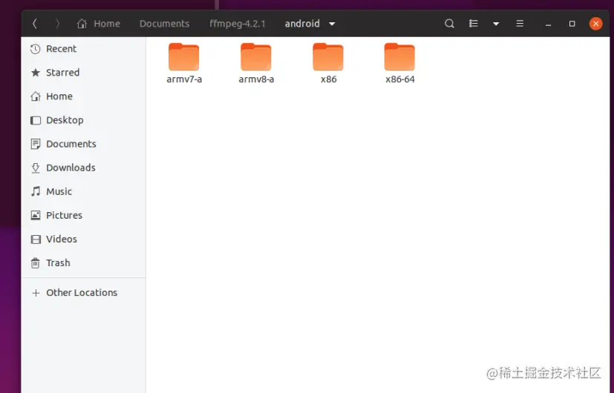The image size is (614, 393).
Task: Select the x86 folder icon
Action: coord(327,57)
